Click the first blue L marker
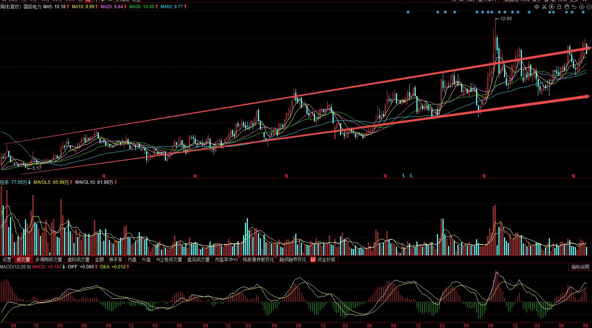 (x=404, y=175)
